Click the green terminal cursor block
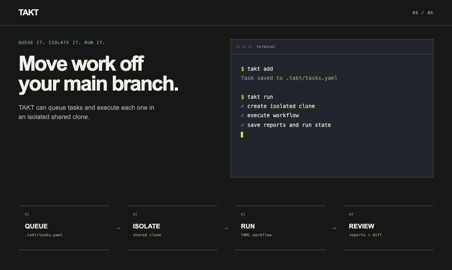This screenshot has width=452, height=270. 242,134
